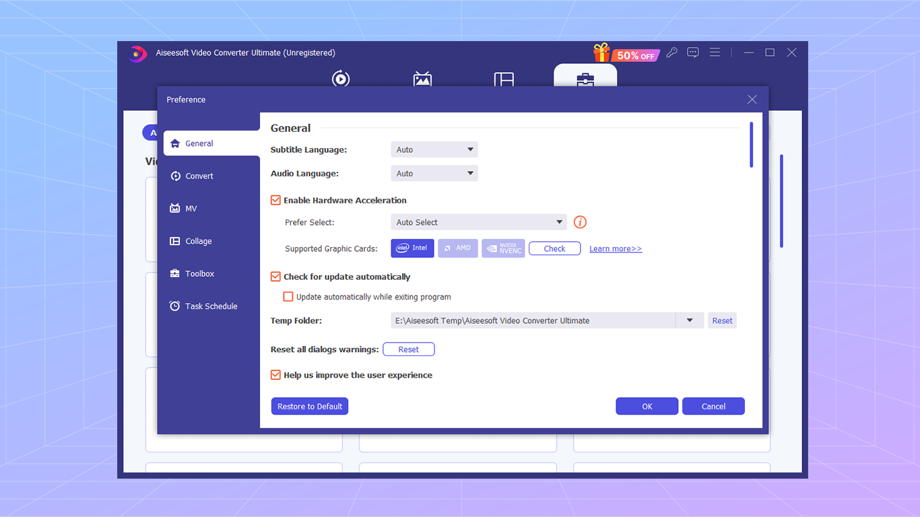
Task: Click the hardware acceleration info icon
Action: click(580, 222)
